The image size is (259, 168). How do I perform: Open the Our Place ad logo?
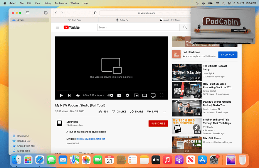pos(176,54)
